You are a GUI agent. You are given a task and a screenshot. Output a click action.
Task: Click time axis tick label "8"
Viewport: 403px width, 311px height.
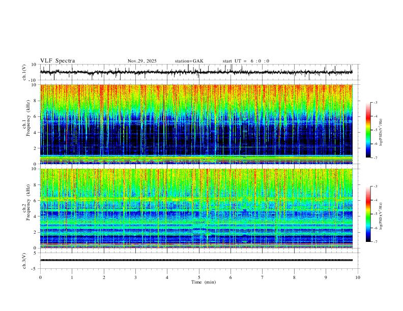tap(294, 277)
